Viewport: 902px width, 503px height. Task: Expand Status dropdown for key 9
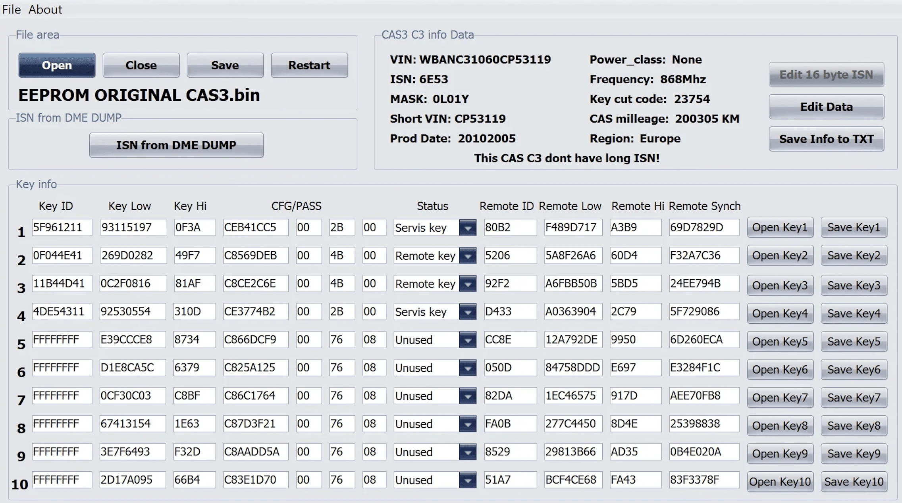pos(468,452)
